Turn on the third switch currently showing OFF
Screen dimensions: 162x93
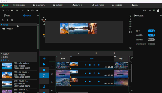[x=151, y=39]
